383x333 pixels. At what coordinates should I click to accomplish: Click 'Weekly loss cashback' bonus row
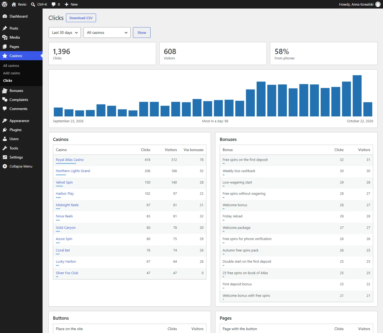pyautogui.click(x=296, y=172)
